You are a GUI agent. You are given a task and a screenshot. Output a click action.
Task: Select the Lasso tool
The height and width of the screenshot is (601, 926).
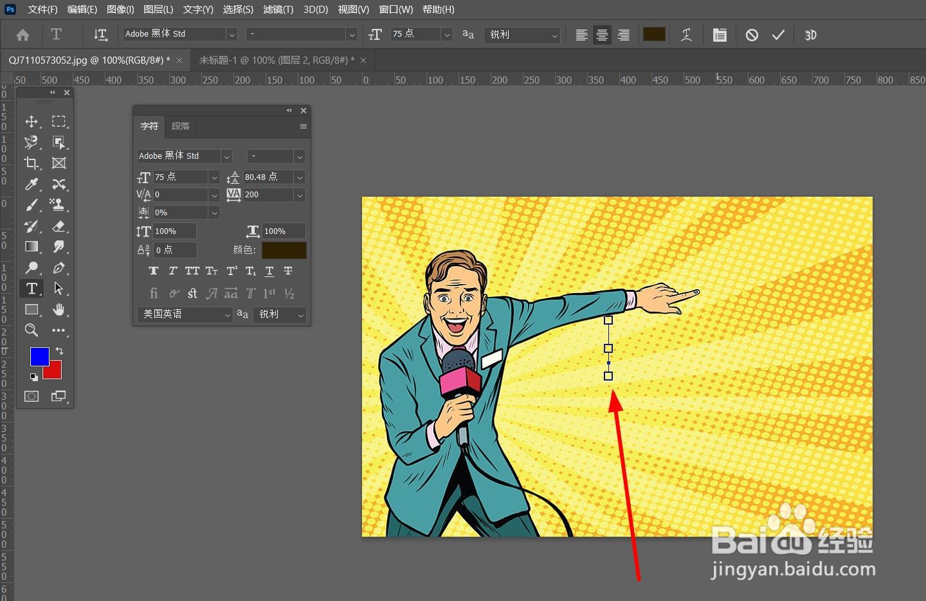coord(32,142)
